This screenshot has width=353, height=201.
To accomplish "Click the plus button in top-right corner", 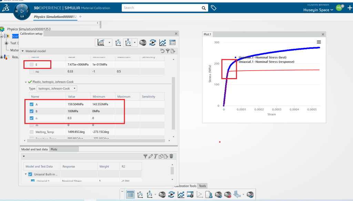I will 348,8.
